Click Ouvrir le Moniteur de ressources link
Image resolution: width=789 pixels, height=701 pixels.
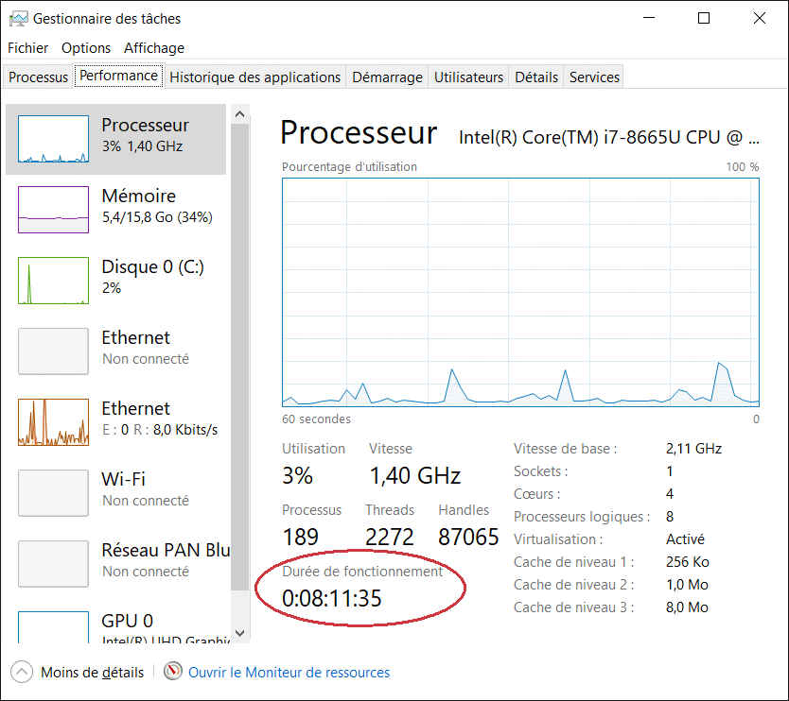(x=289, y=673)
